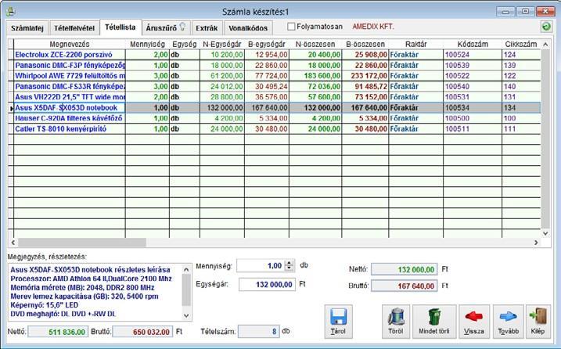
Task: Click the grid's horizontal scroll-right arrow
Action: tap(536, 243)
